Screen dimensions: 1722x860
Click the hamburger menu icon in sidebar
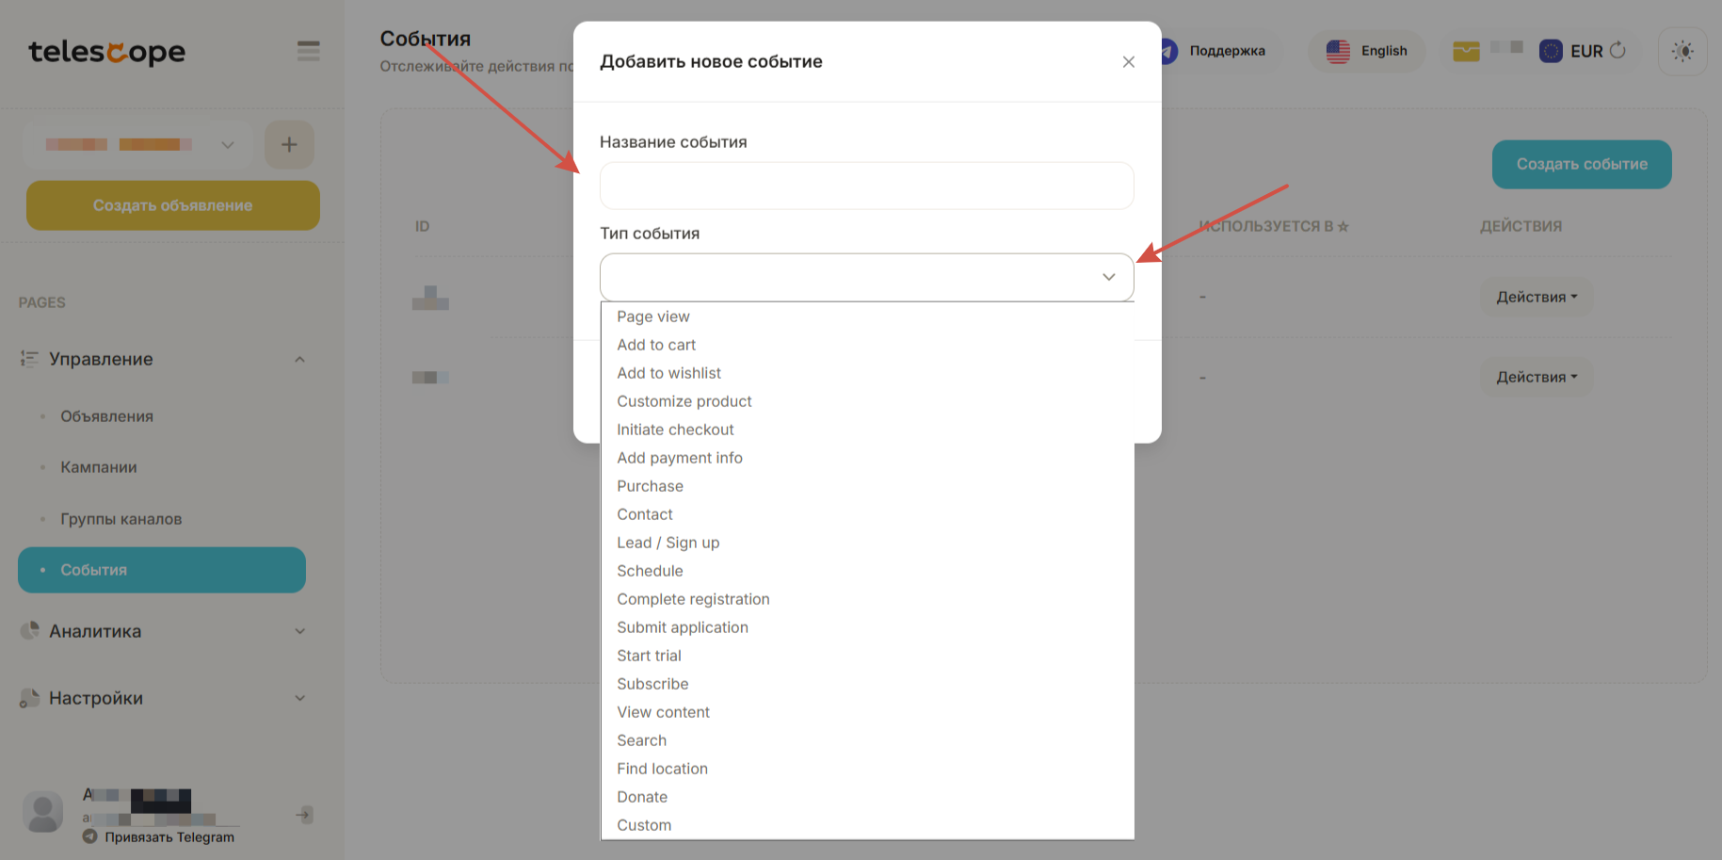click(x=308, y=51)
